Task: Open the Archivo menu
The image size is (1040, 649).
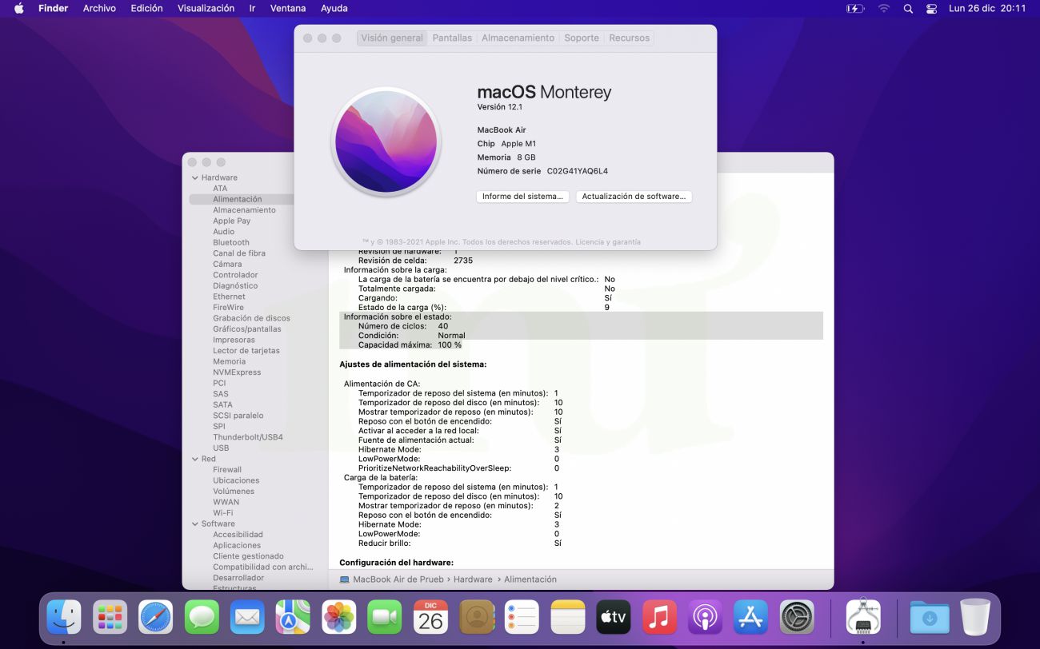Action: click(99, 8)
